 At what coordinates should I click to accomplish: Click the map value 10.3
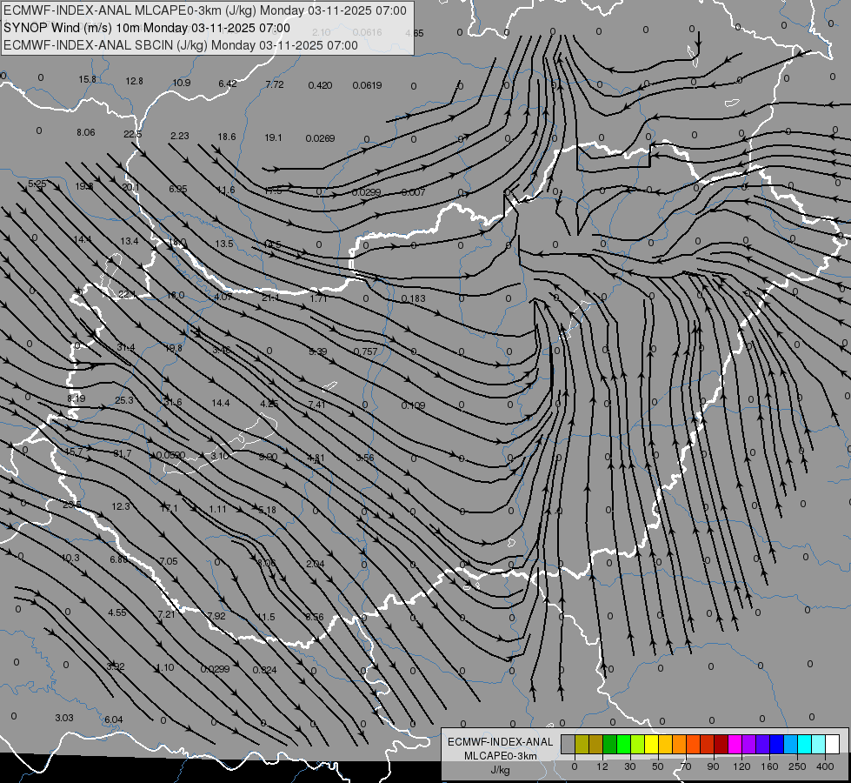click(70, 558)
